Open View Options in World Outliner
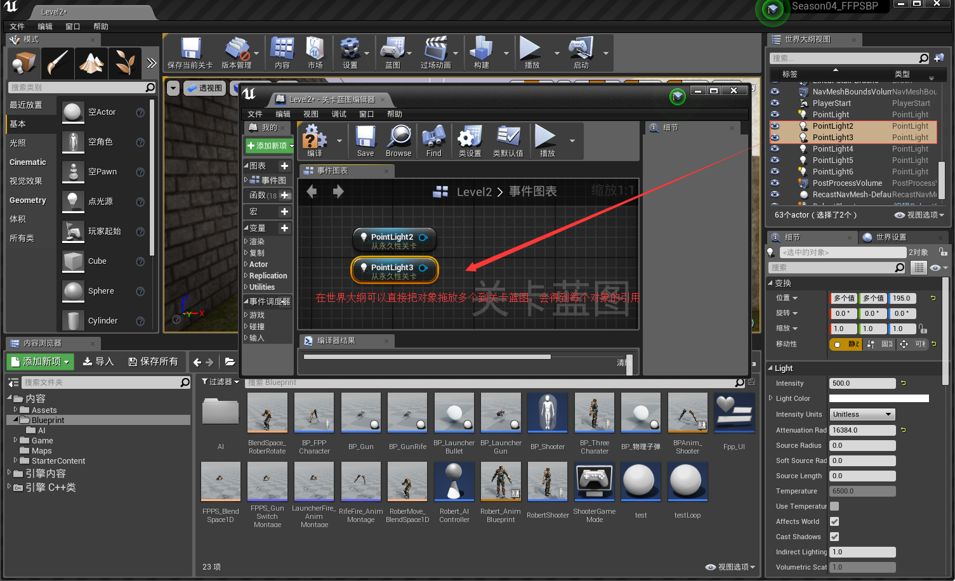 click(x=919, y=215)
